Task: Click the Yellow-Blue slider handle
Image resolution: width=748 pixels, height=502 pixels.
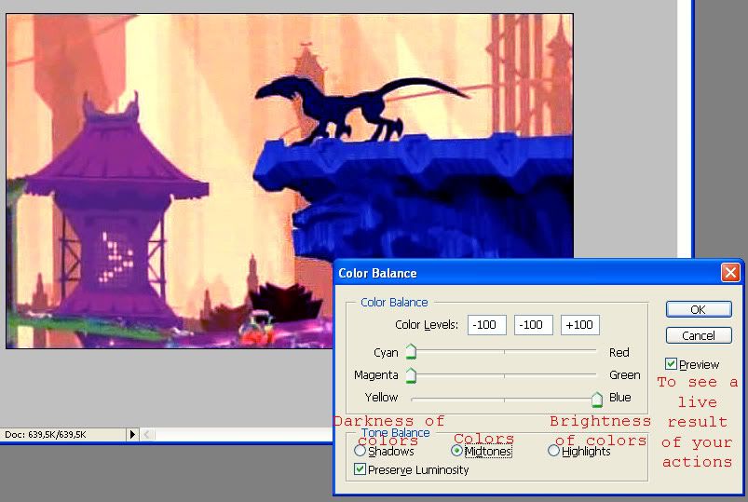Action: 597,399
